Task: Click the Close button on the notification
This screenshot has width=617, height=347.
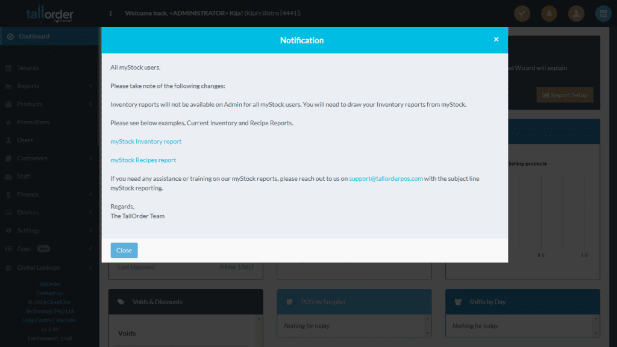Action: [x=124, y=250]
